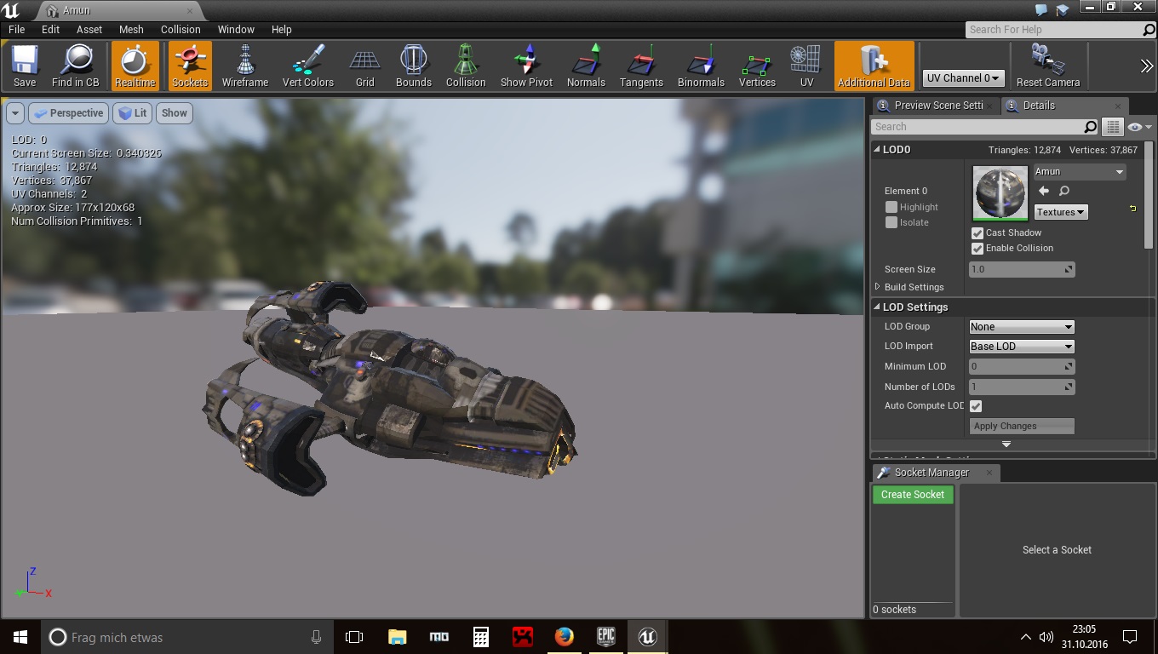Screen dimensions: 1158x654
Task: Toggle Auto Compute LOD checkbox
Action: [x=976, y=406]
